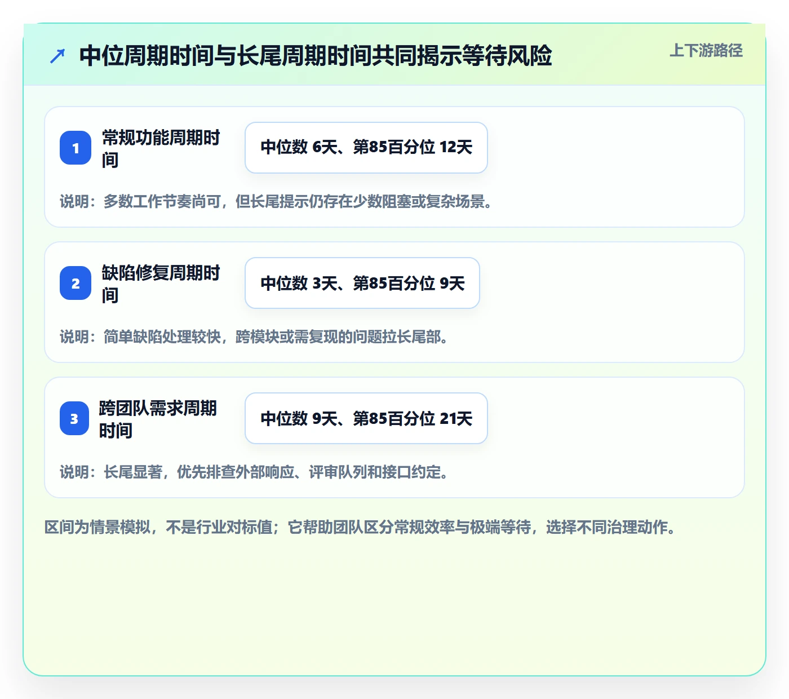The image size is (789, 699).
Task: Click the 中位数 9天、第85百分位 21天 pill
Action: (366, 418)
